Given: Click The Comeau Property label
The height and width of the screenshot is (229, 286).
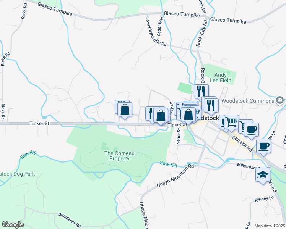Looking at the screenshot, I should (x=119, y=156).
